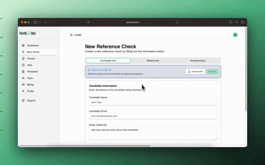Screen dimensions: 265x165
Task: Select Checks in the sidebar
Action: (x=31, y=58)
